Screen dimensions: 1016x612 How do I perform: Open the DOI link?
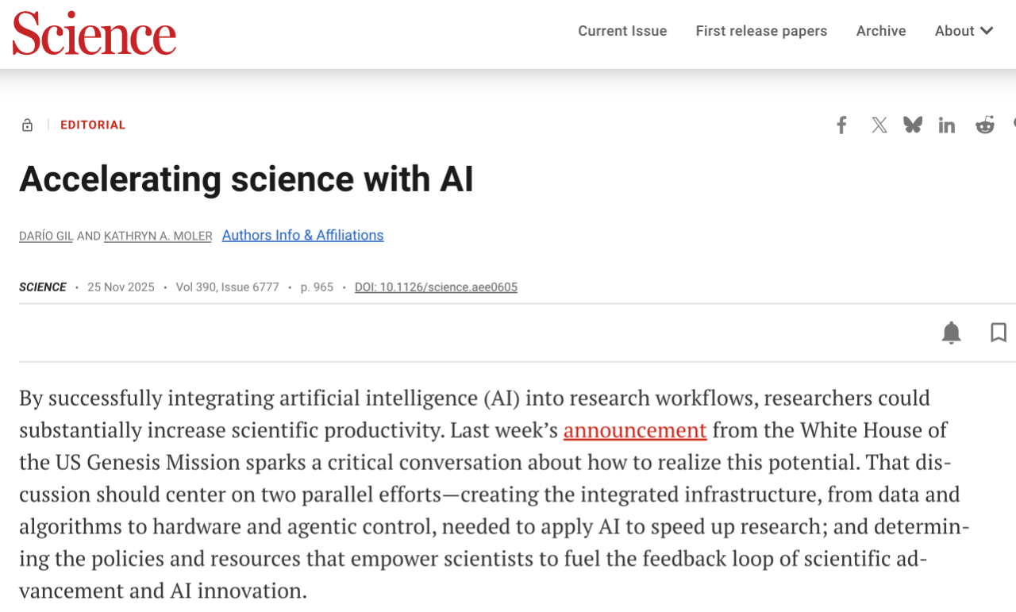pos(436,287)
